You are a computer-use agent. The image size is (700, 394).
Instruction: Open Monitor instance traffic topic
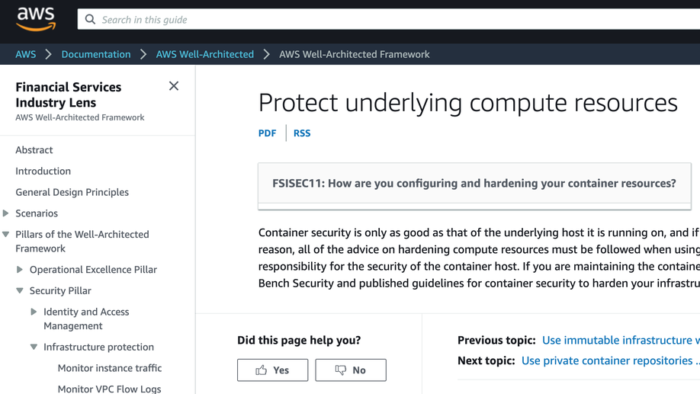pyautogui.click(x=109, y=368)
